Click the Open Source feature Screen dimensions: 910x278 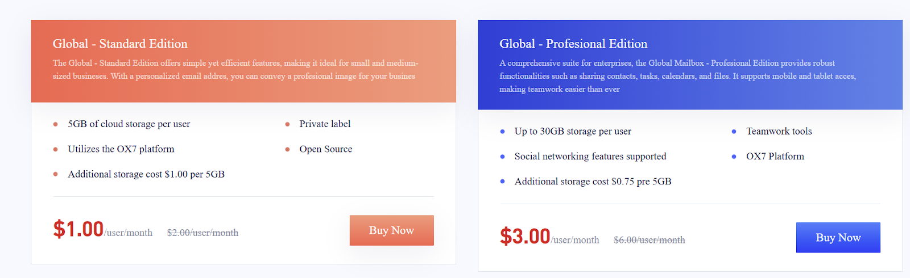pos(325,149)
